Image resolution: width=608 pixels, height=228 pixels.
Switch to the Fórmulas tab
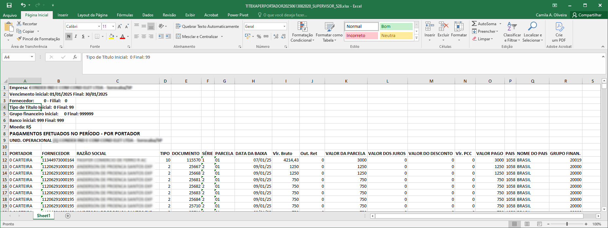pos(125,15)
